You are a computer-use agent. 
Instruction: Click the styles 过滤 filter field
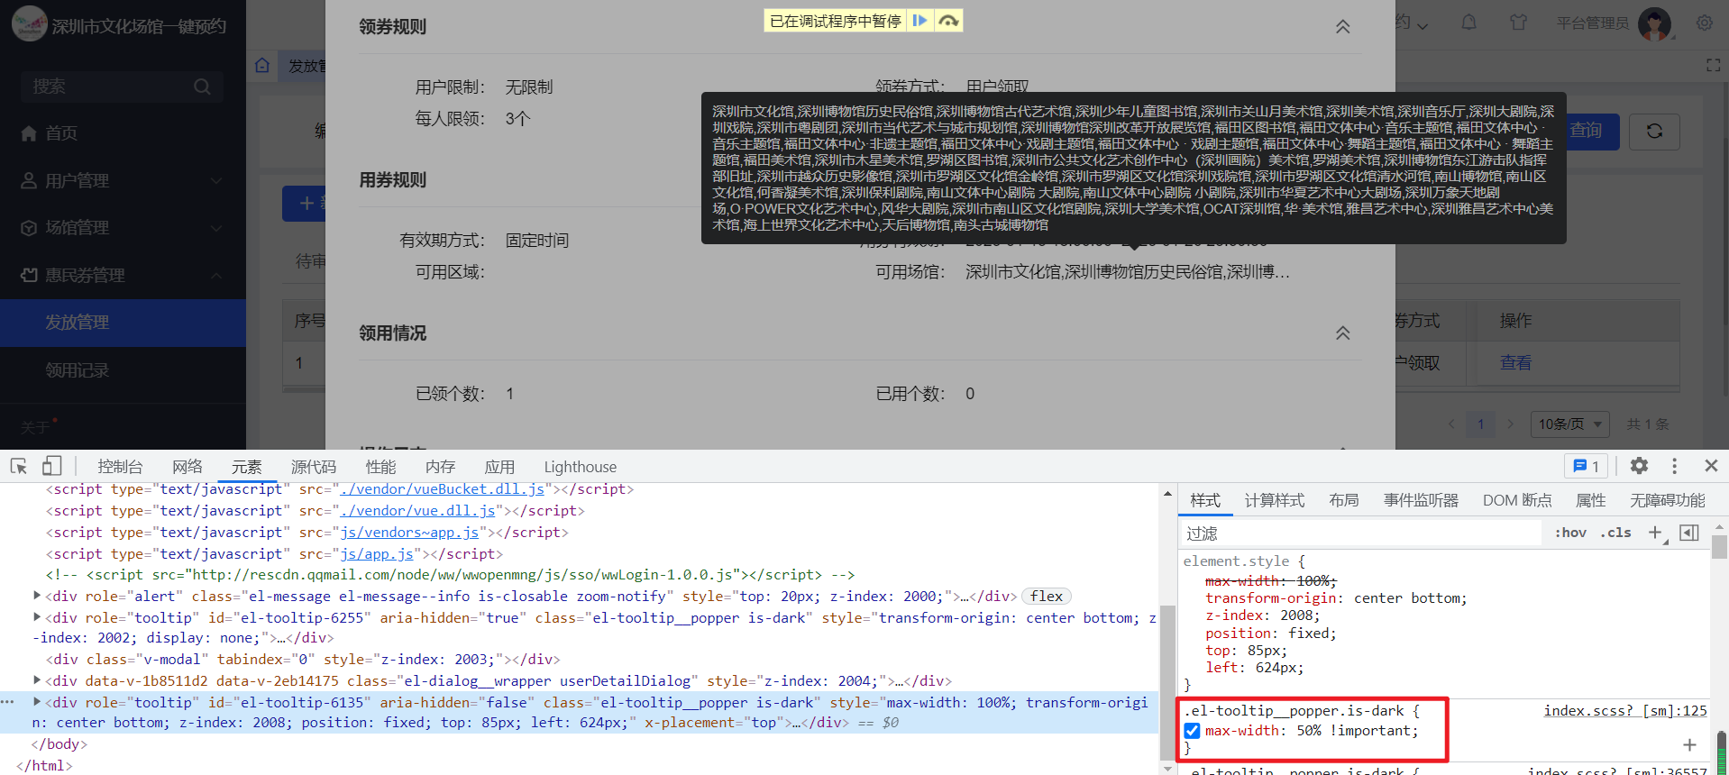[1361, 533]
